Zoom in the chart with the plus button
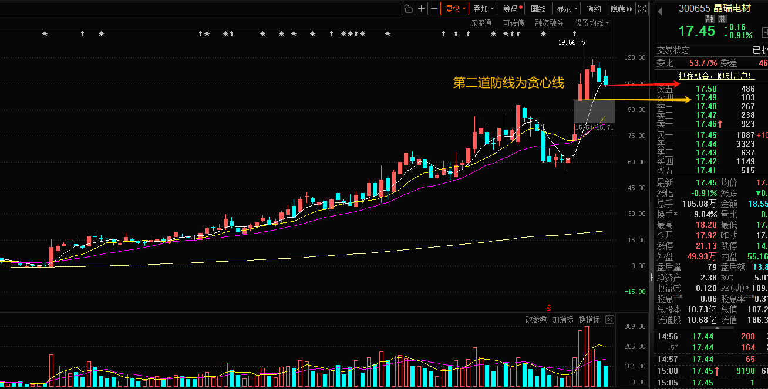 [x=422, y=9]
